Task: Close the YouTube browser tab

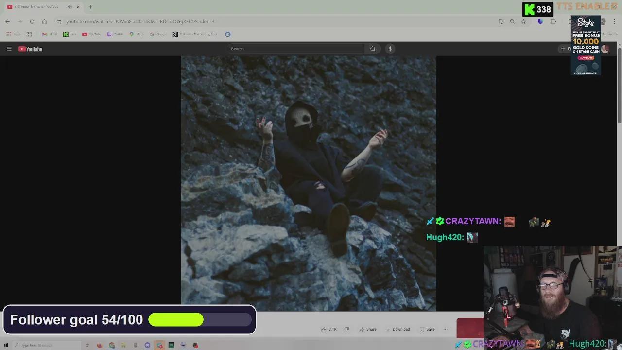Action: pos(78,7)
